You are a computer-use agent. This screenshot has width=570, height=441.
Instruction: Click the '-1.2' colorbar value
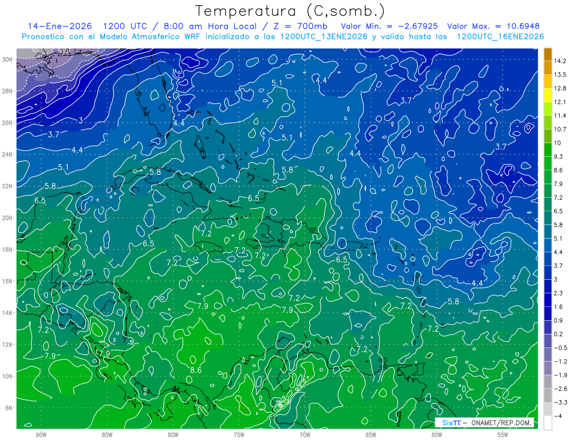pyautogui.click(x=560, y=362)
